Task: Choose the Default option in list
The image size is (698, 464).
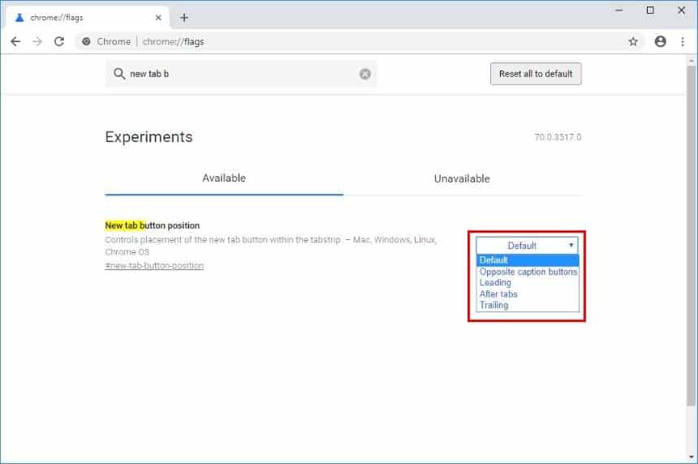Action: (x=528, y=260)
